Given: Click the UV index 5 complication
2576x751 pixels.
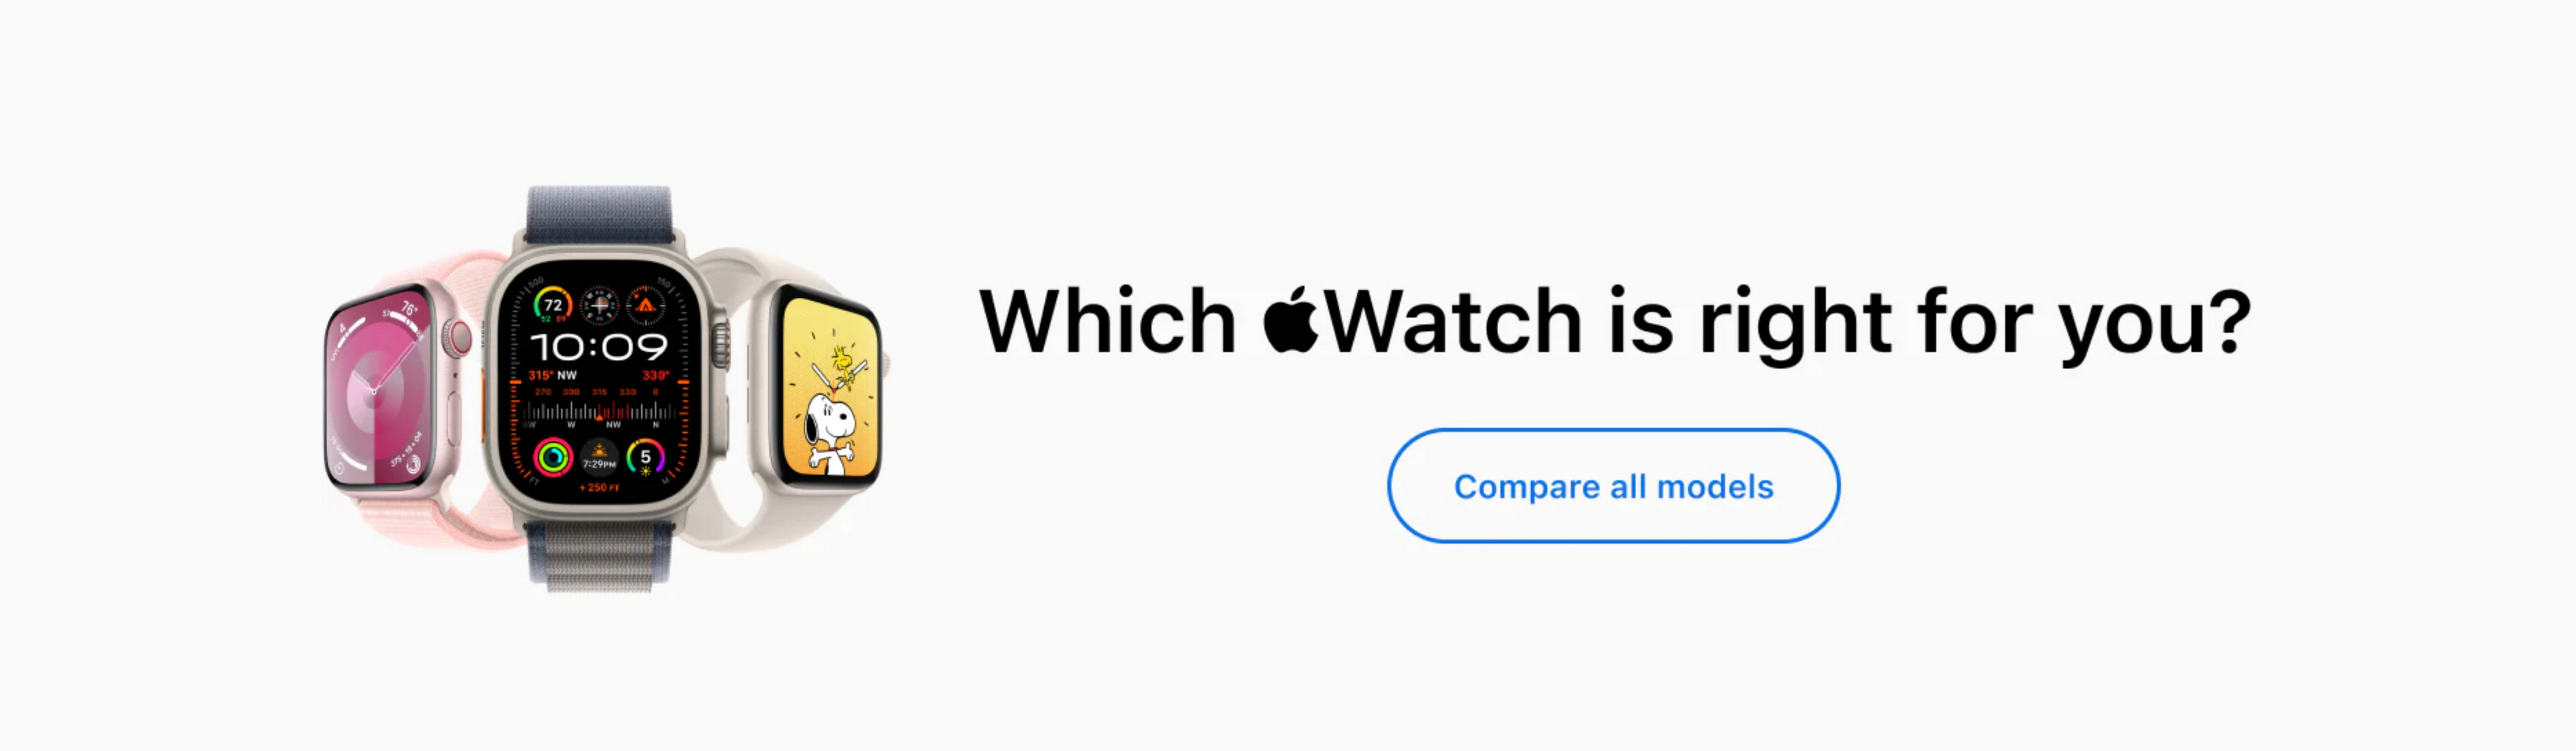Looking at the screenshot, I should tap(645, 457).
